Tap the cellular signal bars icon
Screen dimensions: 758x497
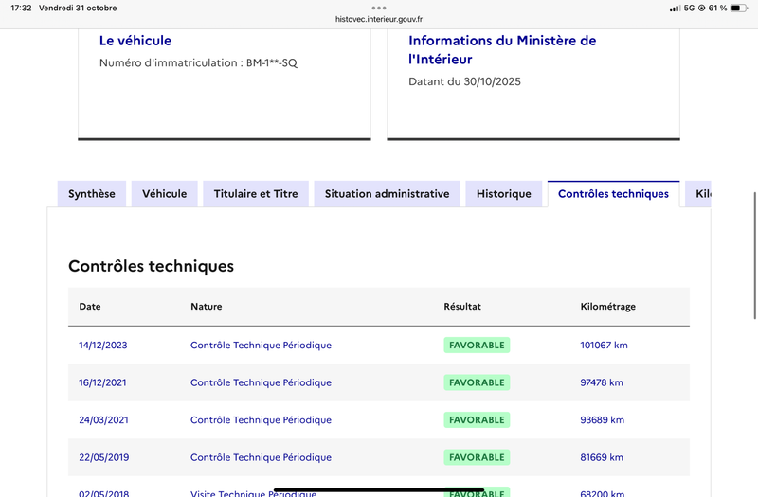[675, 8]
